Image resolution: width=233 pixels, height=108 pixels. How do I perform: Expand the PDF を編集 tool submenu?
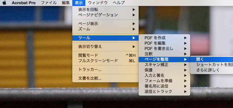[164, 43]
